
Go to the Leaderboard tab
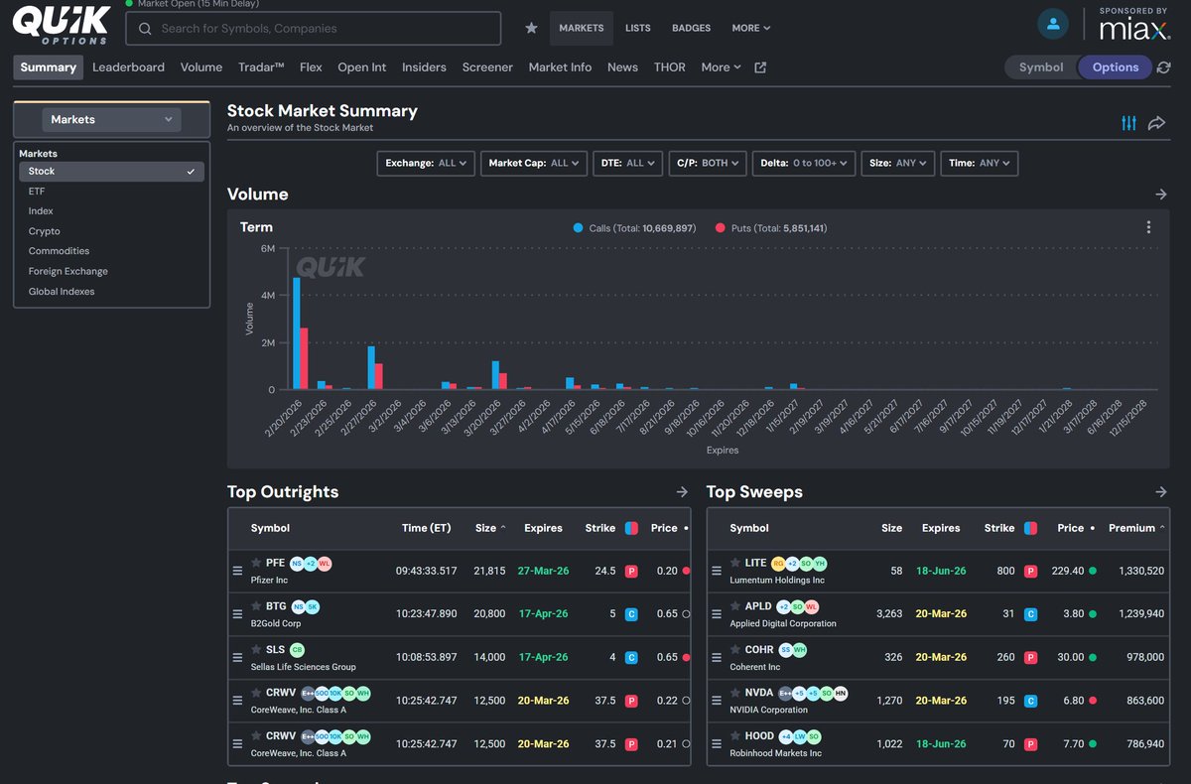pyautogui.click(x=128, y=67)
